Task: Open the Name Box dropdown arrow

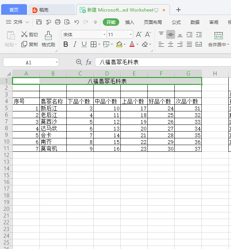Action: click(57, 62)
